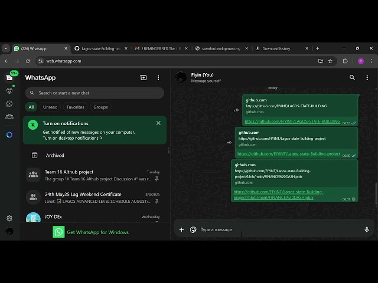Click the JOY DEx profile picture
The width and height of the screenshot is (378, 283).
click(33, 218)
